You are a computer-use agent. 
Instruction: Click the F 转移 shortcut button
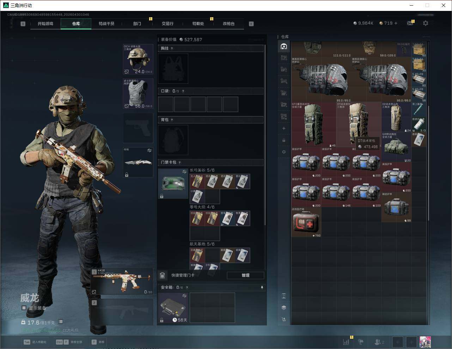98,342
